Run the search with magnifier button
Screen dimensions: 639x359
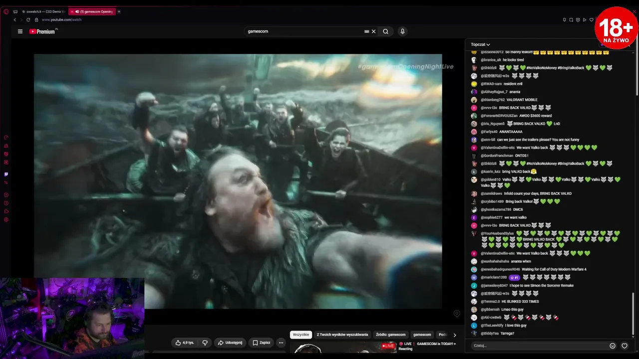tap(385, 31)
